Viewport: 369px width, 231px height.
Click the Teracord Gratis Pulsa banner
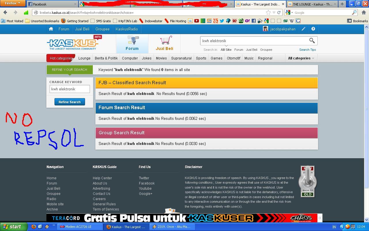point(182,218)
